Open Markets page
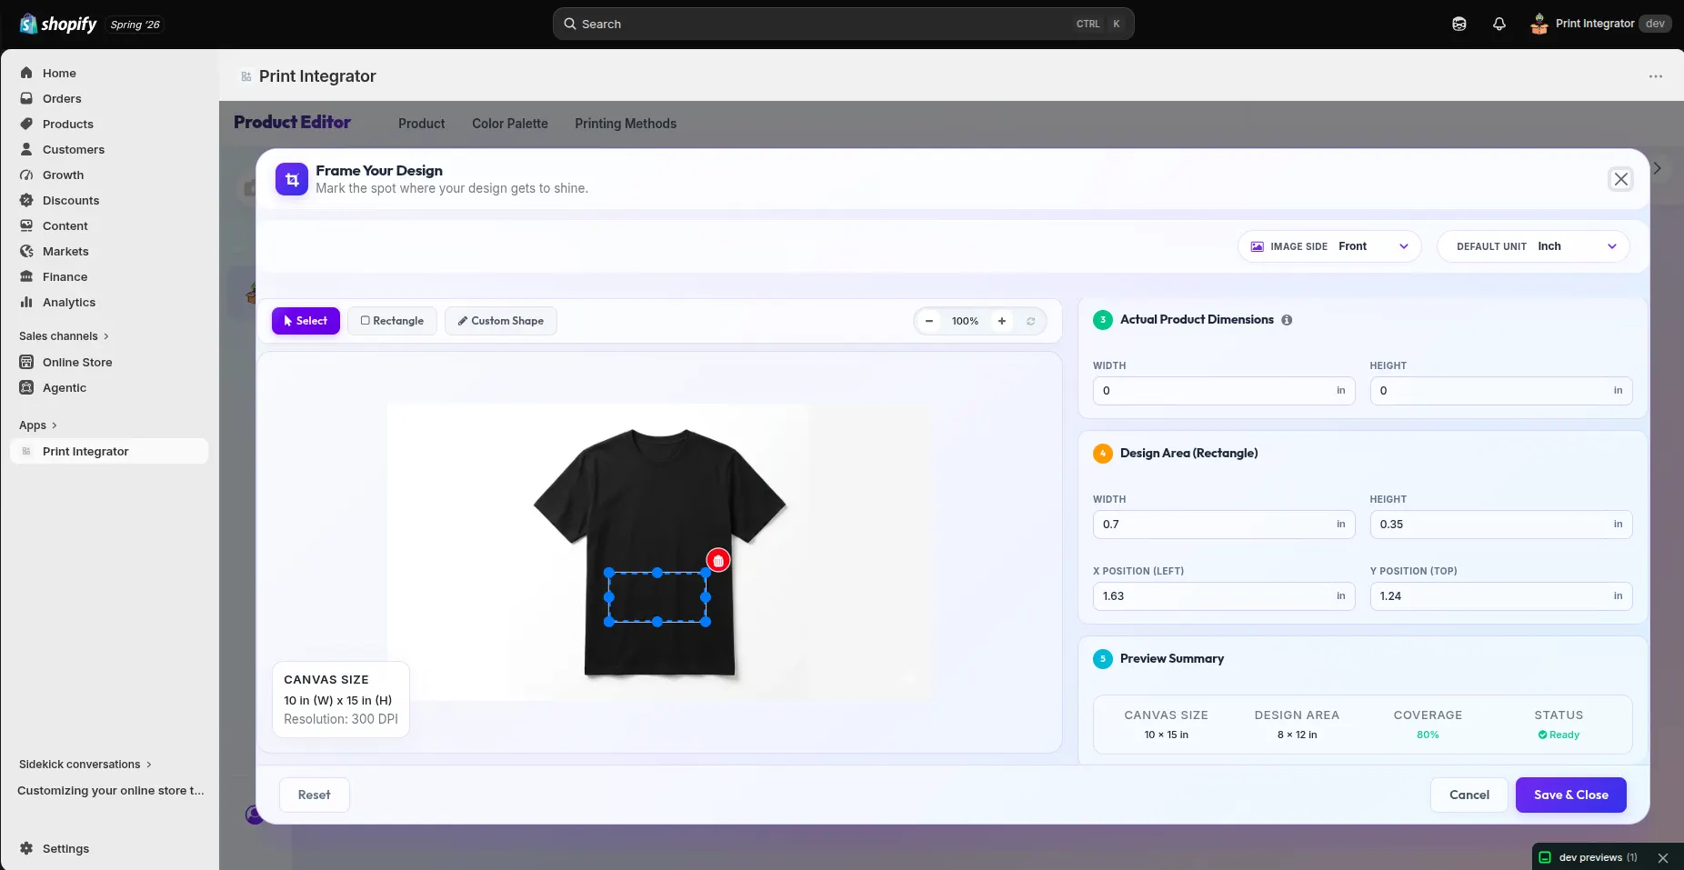1684x870 pixels. [65, 251]
